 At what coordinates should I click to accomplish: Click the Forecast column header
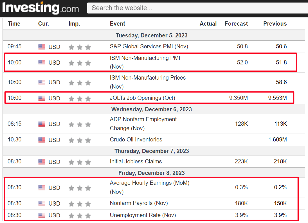(x=236, y=24)
